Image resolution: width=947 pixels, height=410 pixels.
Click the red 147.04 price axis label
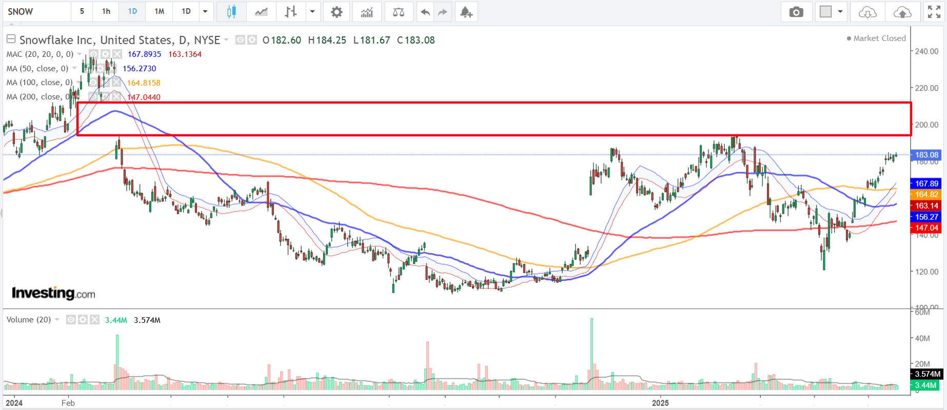point(926,228)
